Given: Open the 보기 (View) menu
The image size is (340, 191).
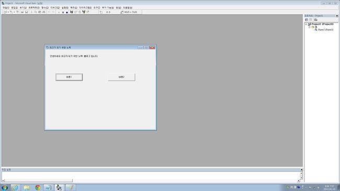Looking at the screenshot, I should click(x=23, y=8).
